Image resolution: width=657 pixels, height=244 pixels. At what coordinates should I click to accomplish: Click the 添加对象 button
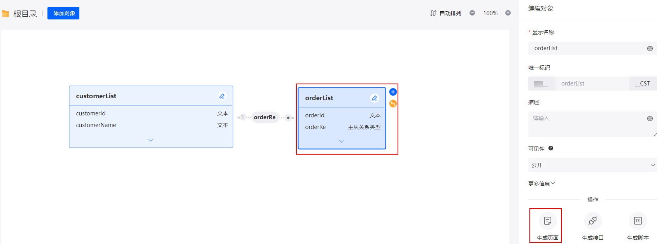63,13
